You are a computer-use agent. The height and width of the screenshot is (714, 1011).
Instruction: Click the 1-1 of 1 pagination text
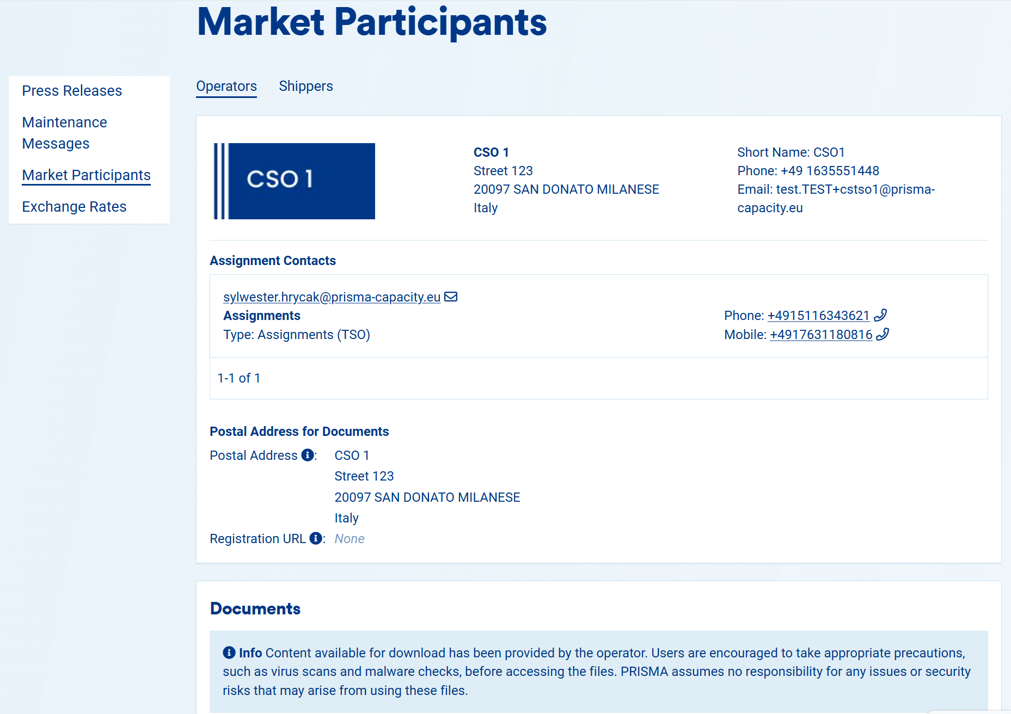(239, 378)
